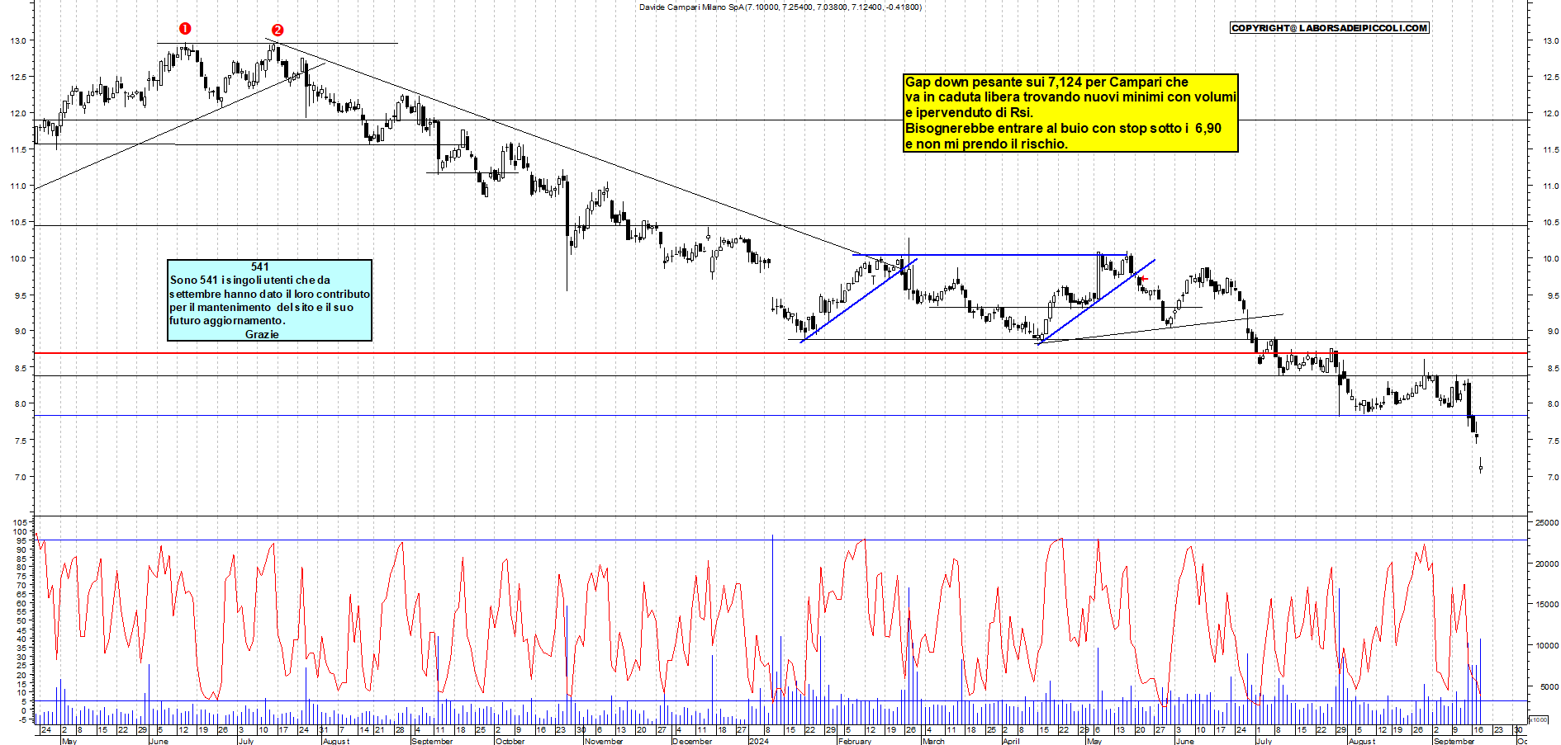Click the line 'va in caduta libera trovando nuovi minimi'
Viewport: 1561px width, 745px height.
(1070, 97)
